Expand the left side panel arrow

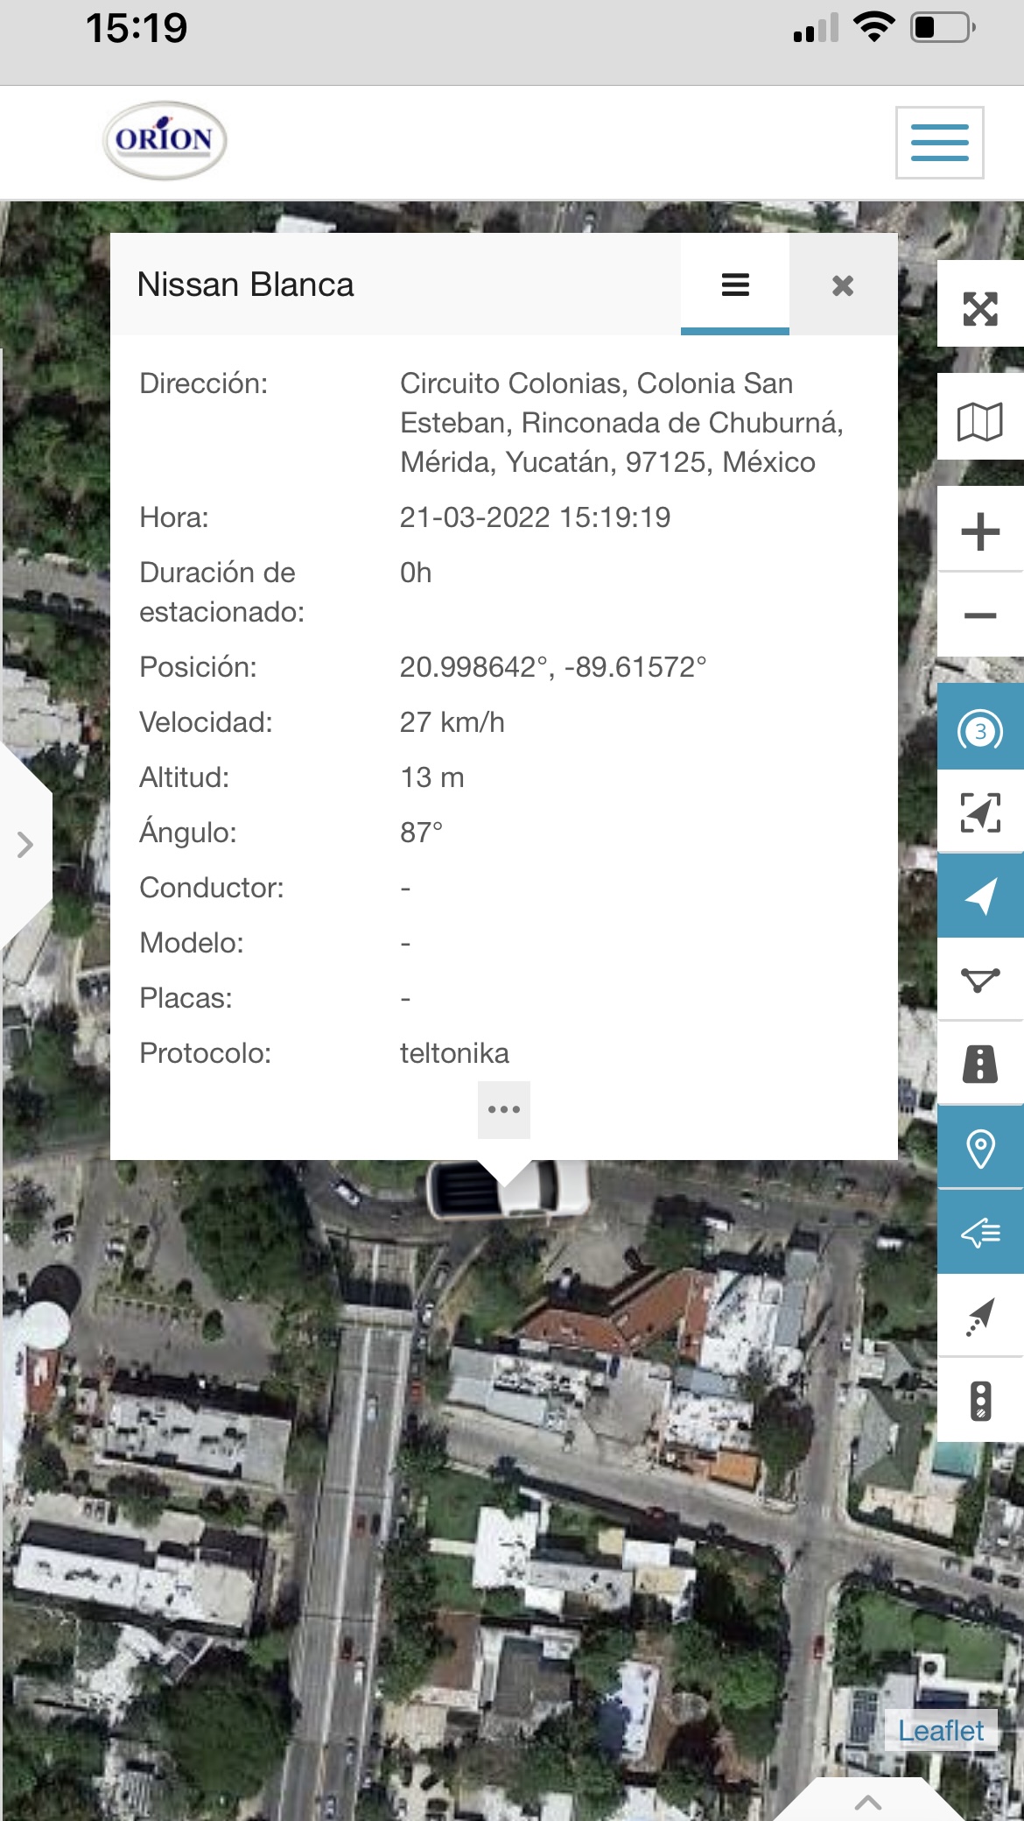[x=25, y=845]
